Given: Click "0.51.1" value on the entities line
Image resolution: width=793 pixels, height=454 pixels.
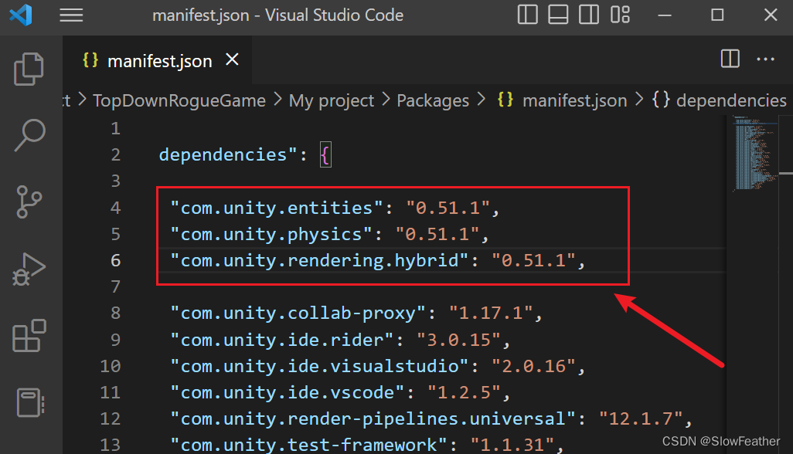Looking at the screenshot, I should point(448,208).
